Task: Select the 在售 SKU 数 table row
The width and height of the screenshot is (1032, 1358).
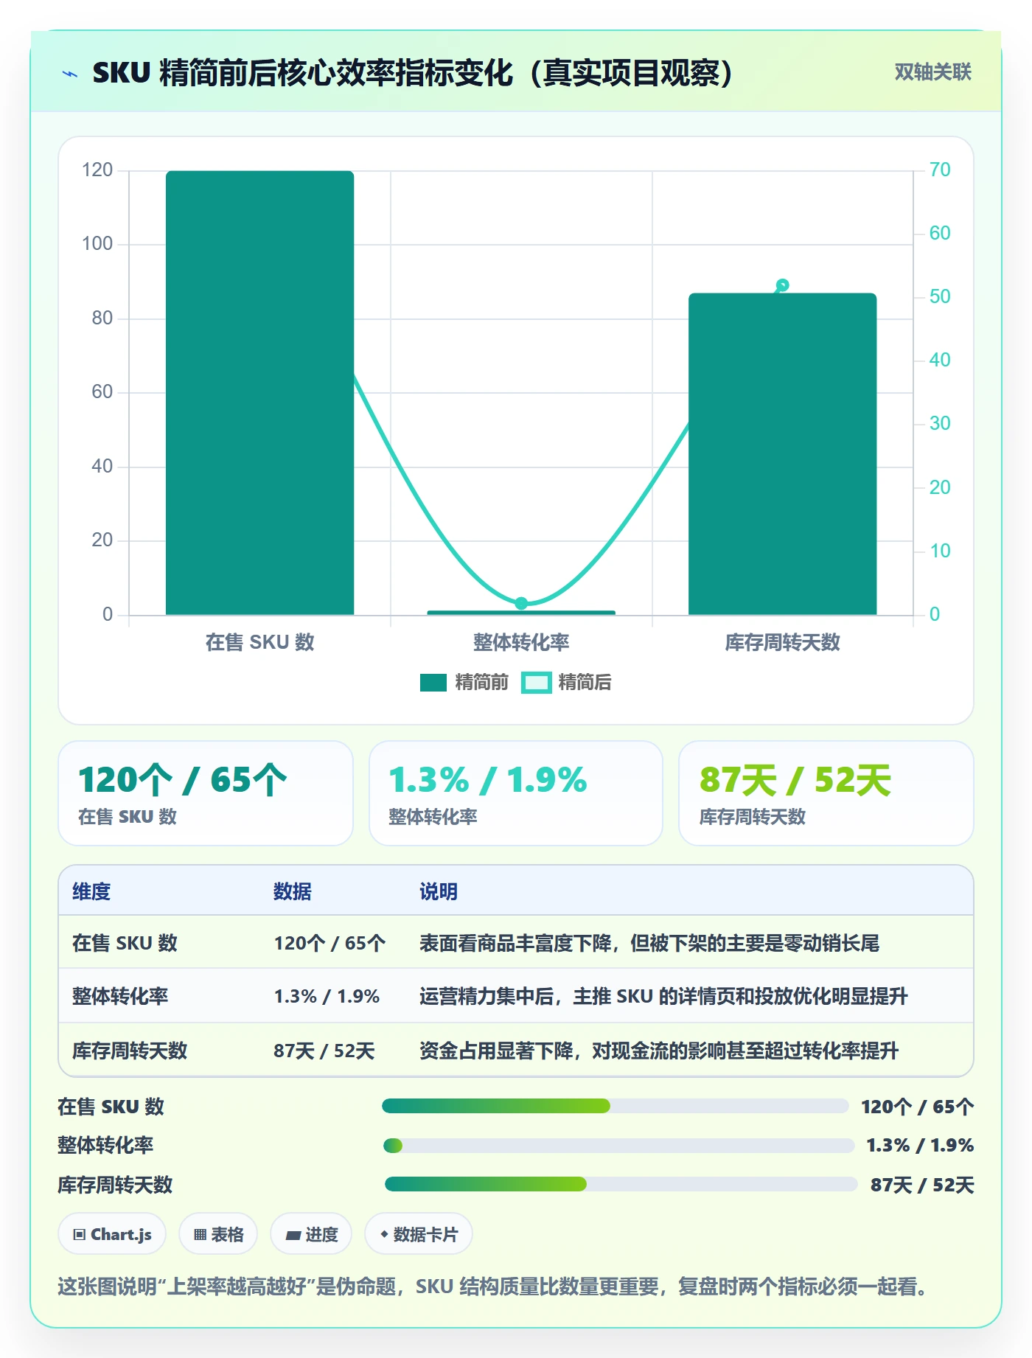Action: [516, 942]
